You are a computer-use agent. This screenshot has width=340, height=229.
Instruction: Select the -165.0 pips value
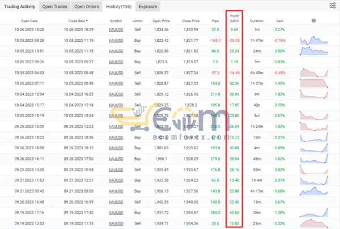point(215,41)
